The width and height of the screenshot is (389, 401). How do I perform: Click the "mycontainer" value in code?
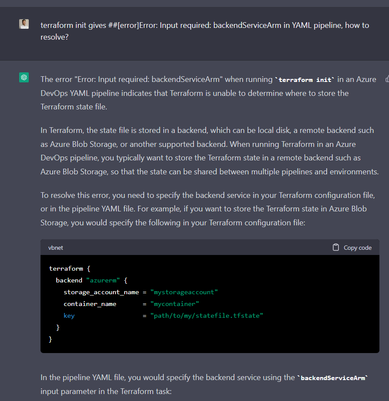(x=174, y=304)
